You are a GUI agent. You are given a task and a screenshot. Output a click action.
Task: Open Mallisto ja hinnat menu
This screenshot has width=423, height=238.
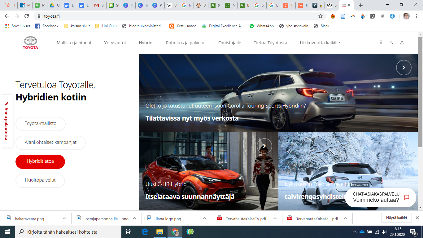[x=74, y=43]
